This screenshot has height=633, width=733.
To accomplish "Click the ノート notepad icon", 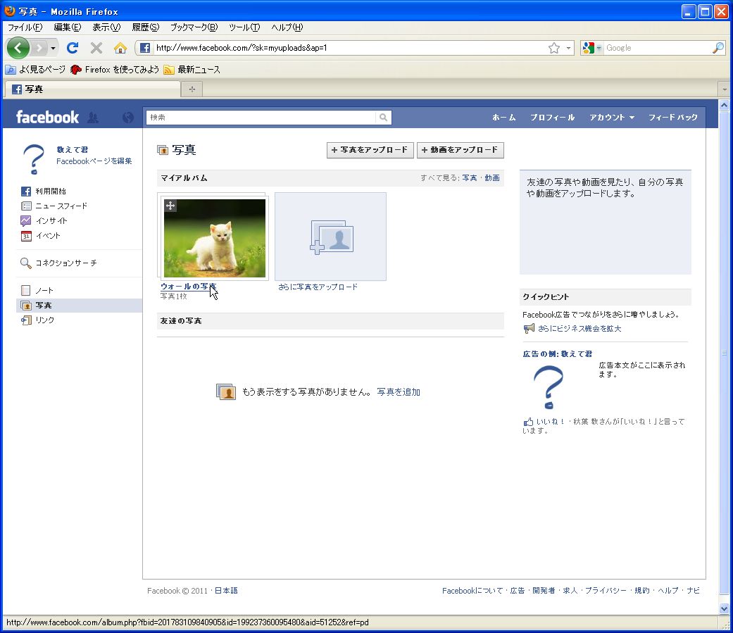I will (26, 290).
